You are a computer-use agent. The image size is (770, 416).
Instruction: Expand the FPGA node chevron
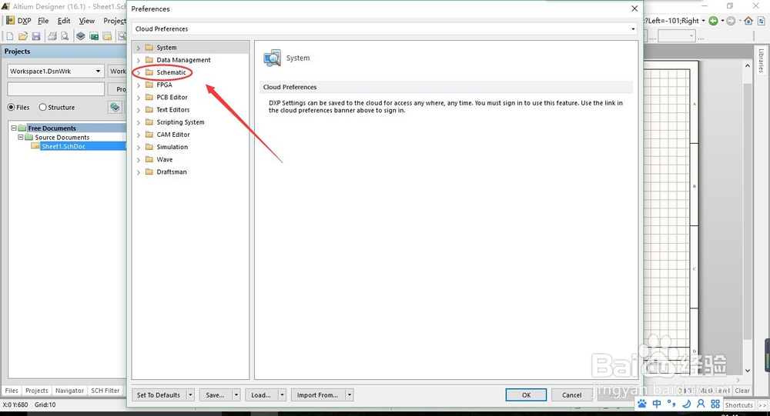pyautogui.click(x=138, y=85)
